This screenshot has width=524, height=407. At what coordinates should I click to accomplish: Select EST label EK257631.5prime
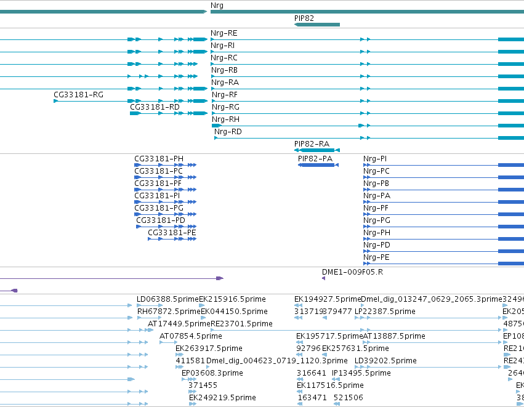355,349
